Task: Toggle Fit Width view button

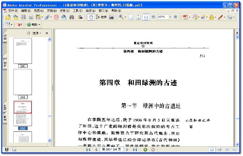Action: (146, 17)
